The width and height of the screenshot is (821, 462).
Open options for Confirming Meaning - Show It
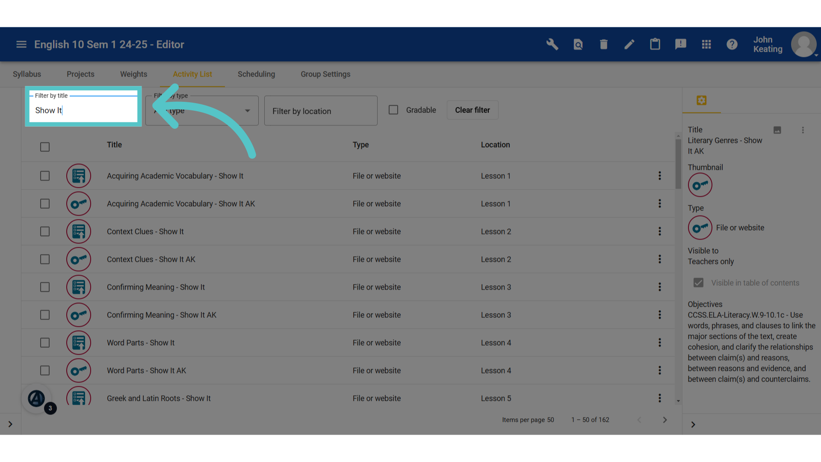point(660,287)
